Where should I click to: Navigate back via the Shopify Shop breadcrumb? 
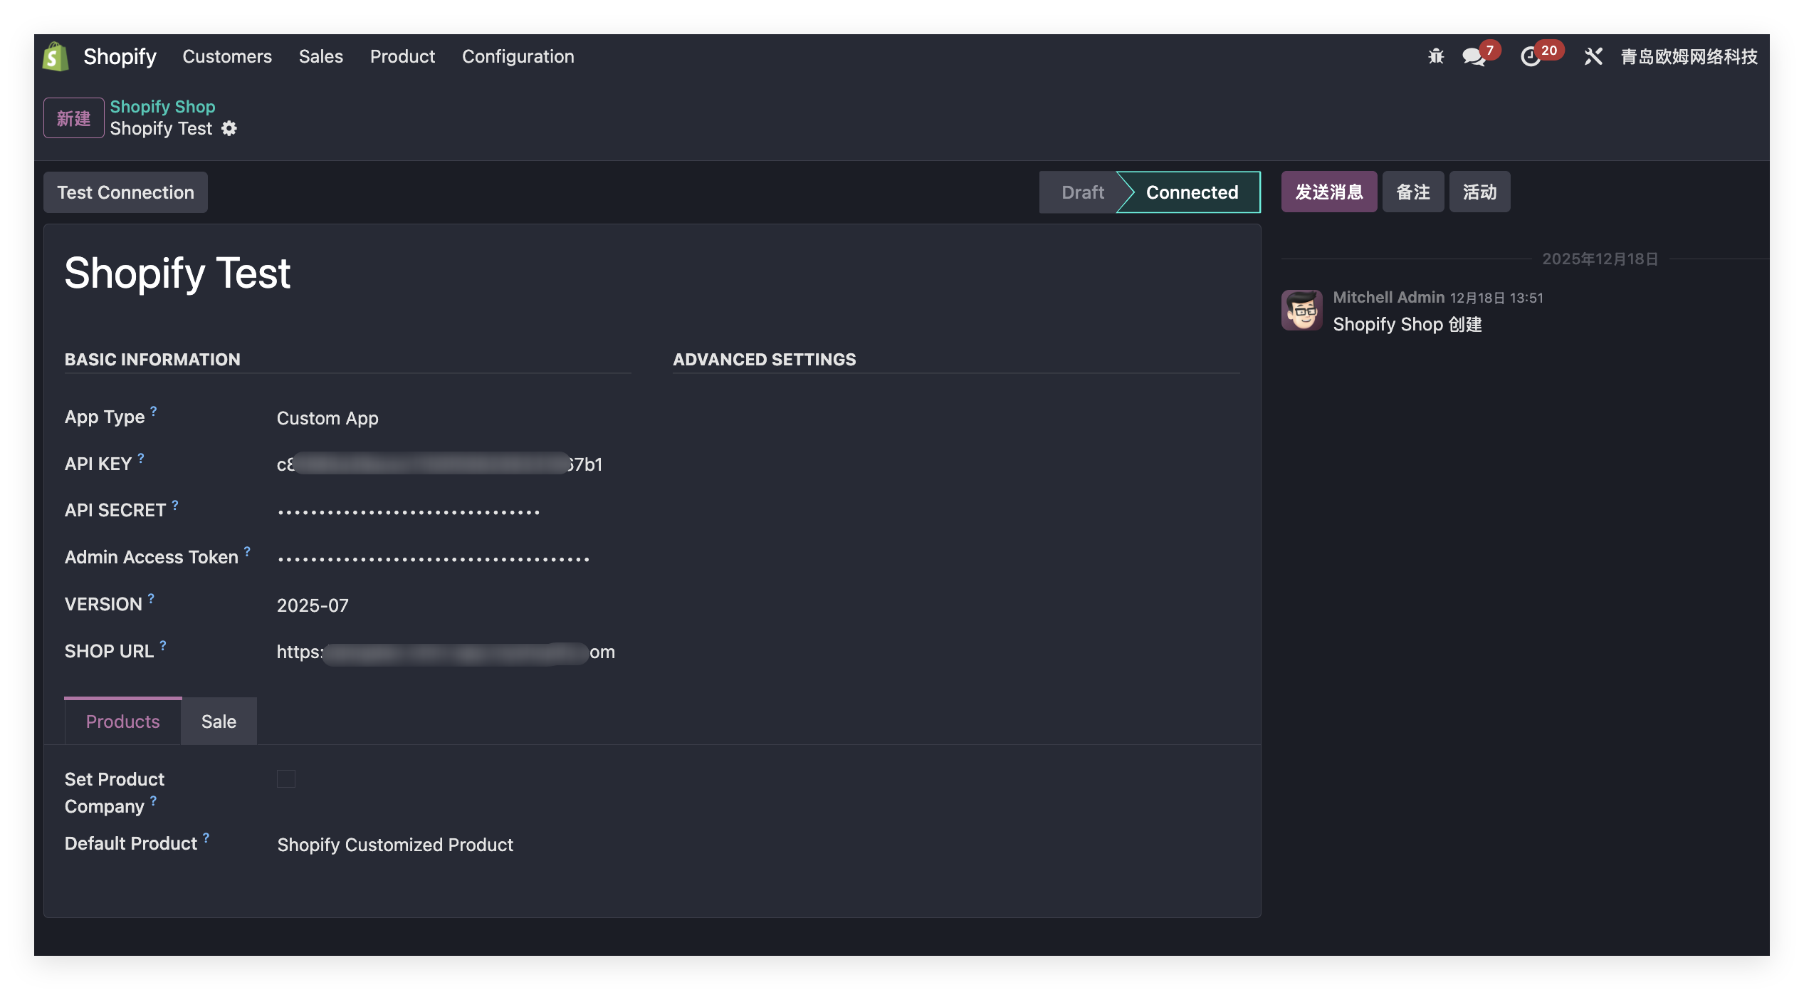click(163, 106)
